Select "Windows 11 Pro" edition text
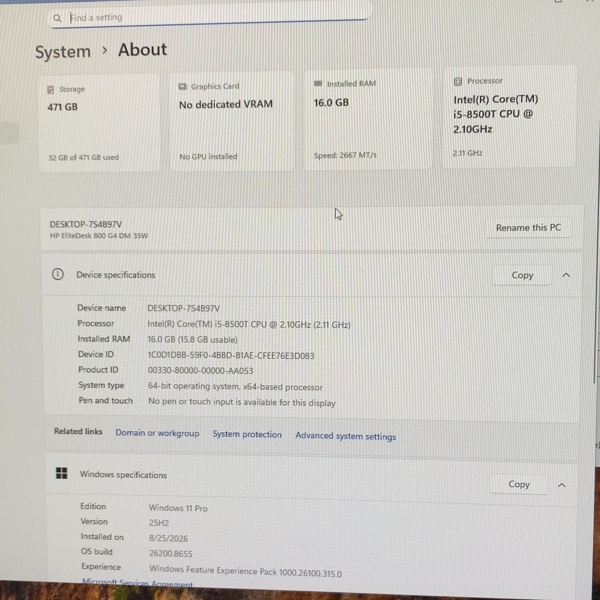Image resolution: width=600 pixels, height=600 pixels. point(178,508)
